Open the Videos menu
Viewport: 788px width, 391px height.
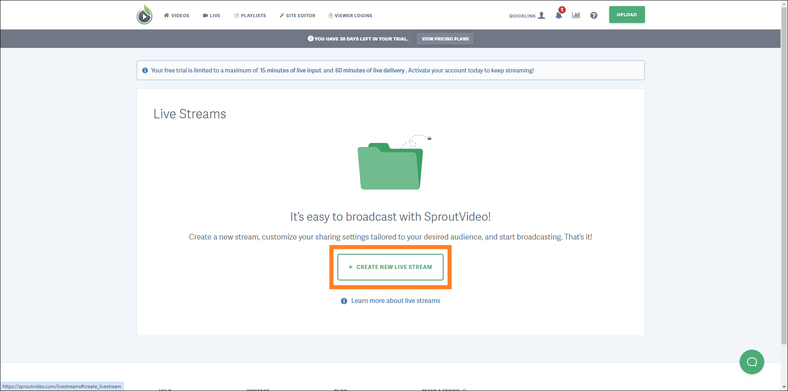177,16
